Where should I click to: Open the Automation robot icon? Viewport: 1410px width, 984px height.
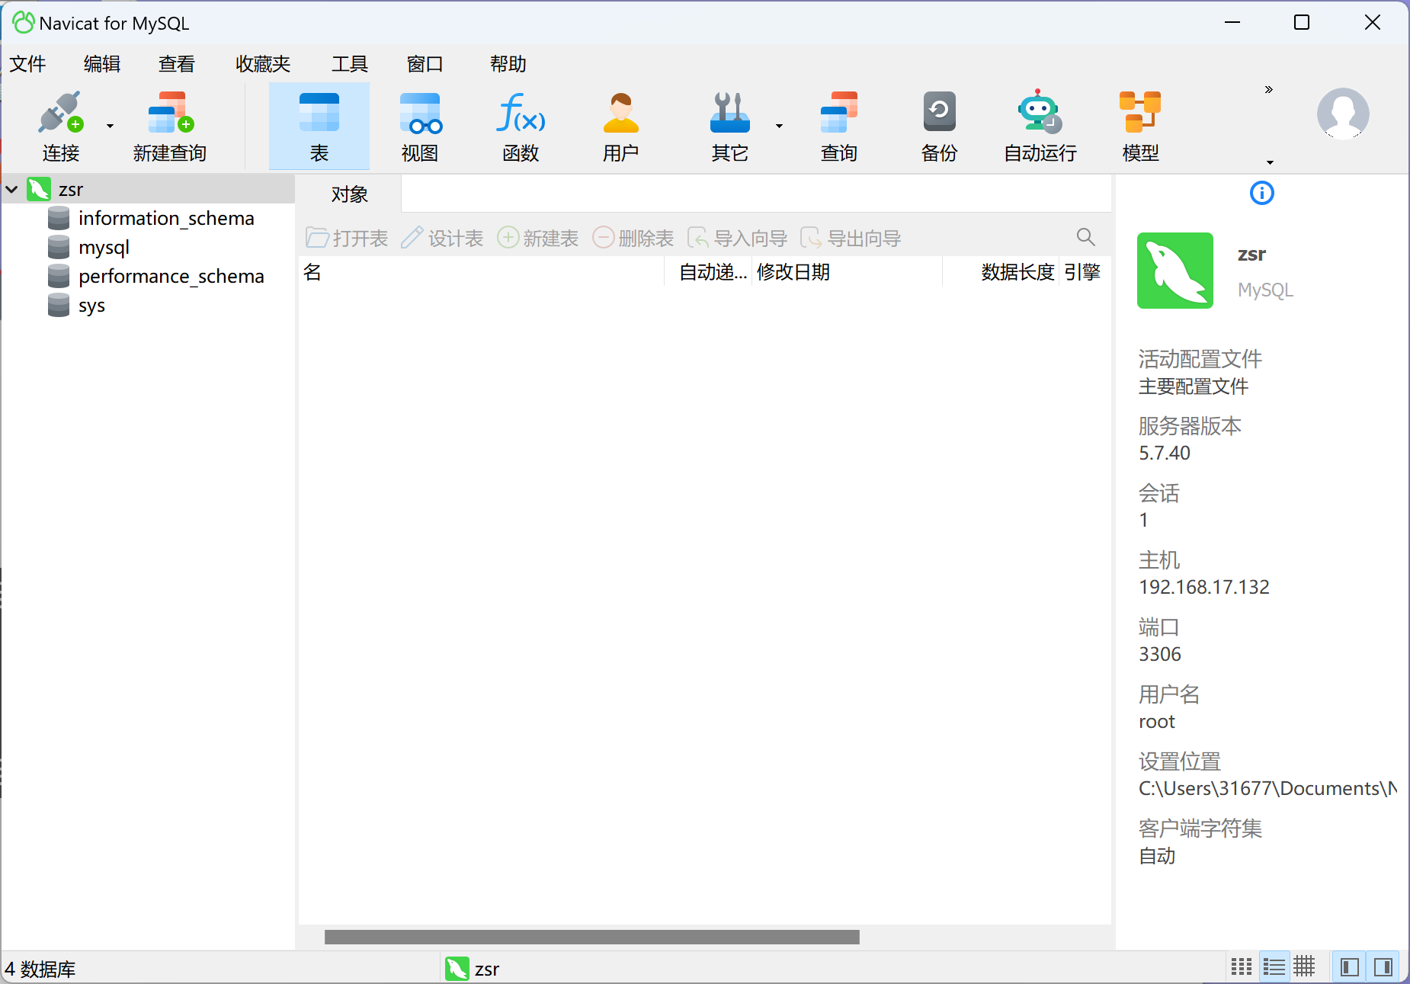coord(1040,112)
